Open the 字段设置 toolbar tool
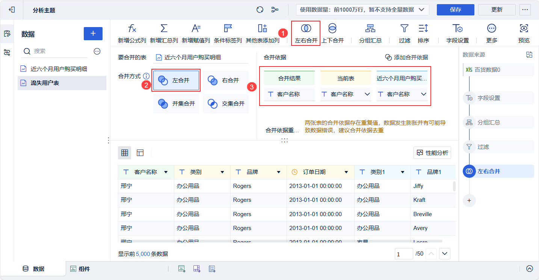The height and width of the screenshot is (280, 539). click(457, 33)
